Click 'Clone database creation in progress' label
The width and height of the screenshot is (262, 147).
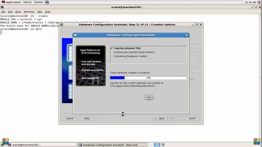pos(130,73)
